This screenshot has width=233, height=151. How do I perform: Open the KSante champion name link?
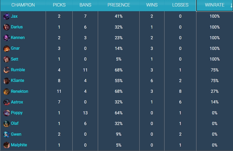[x=17, y=81]
